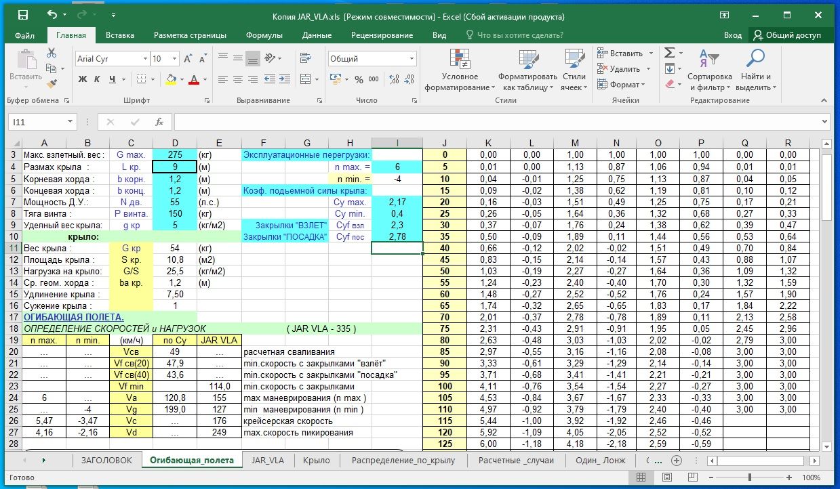Click the Cut scissors icon

[x=52, y=53]
